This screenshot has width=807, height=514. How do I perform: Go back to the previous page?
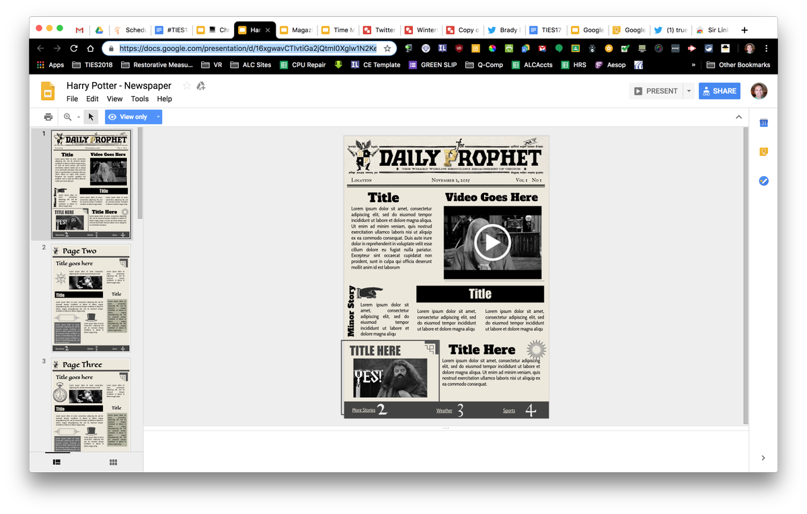41,48
